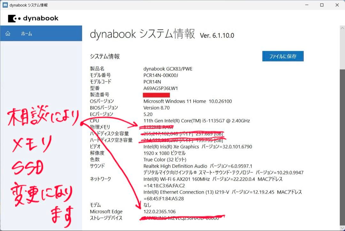This screenshot has height=231, width=345.
Task: Click the CPU entry for Intel Core i5-1135G7
Action: click(x=196, y=121)
